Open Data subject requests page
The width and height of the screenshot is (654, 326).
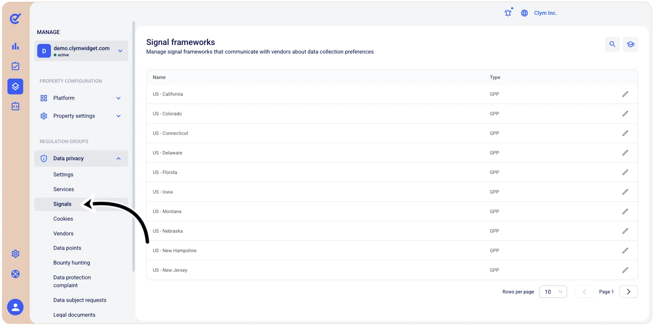click(x=80, y=300)
